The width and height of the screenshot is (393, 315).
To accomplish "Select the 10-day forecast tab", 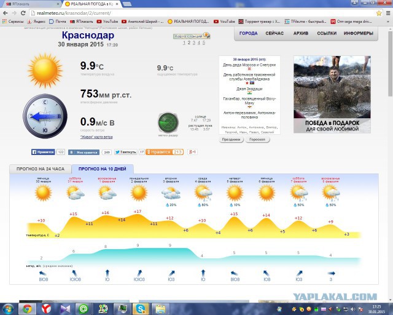I will point(102,169).
